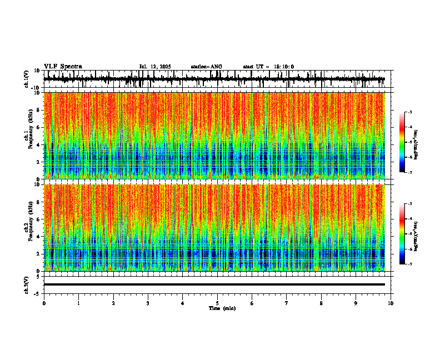Click inside the ch.1 spectrogram panel
Image resolution: width=440 pixels, height=340 pixels.
coord(214,136)
